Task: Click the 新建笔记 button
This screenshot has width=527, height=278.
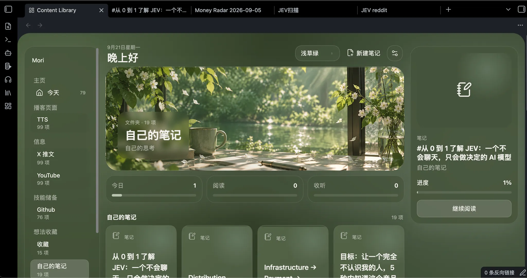Action: 364,53
